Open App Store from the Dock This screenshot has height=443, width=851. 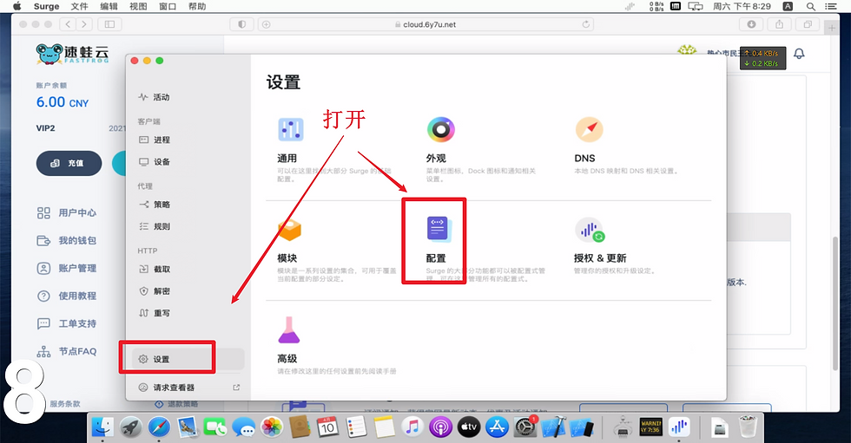[x=497, y=427]
